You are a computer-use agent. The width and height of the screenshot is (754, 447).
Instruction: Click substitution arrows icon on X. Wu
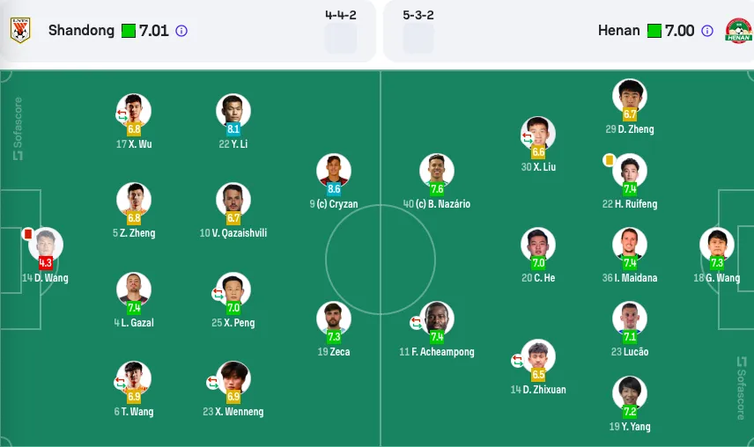coord(122,114)
